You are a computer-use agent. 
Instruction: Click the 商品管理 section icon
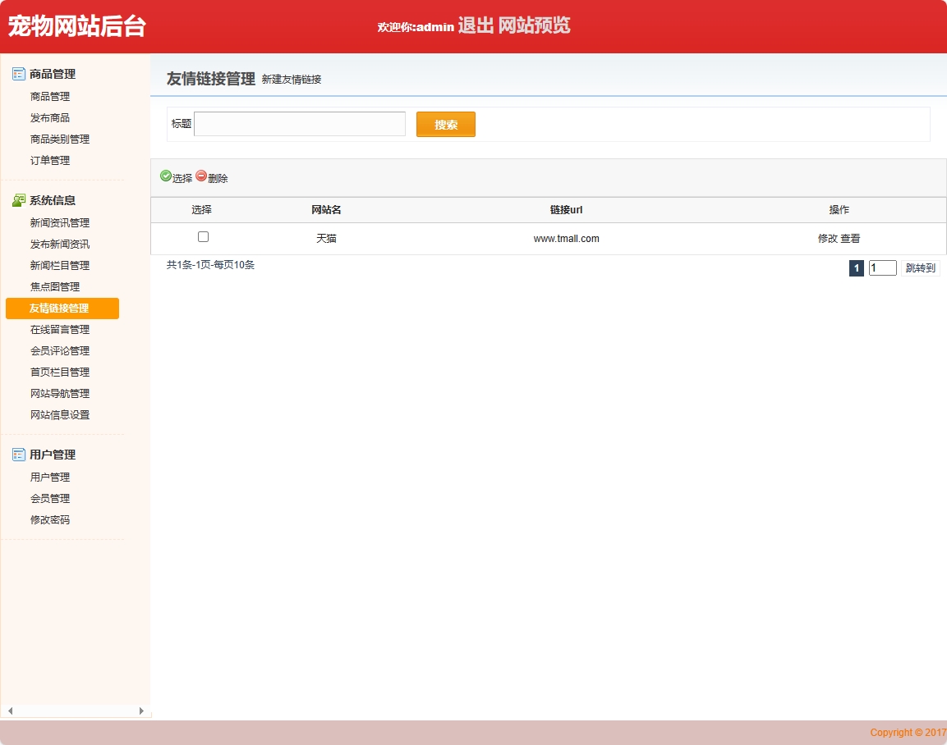(19, 74)
